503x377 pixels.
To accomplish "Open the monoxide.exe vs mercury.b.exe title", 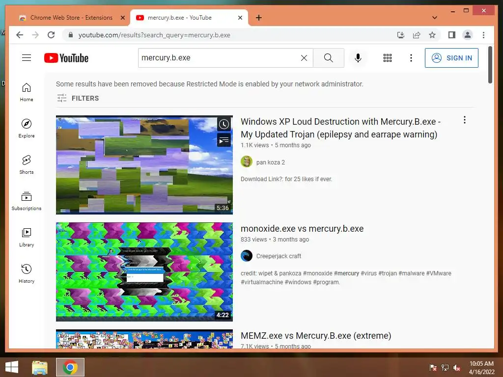I will click(302, 229).
